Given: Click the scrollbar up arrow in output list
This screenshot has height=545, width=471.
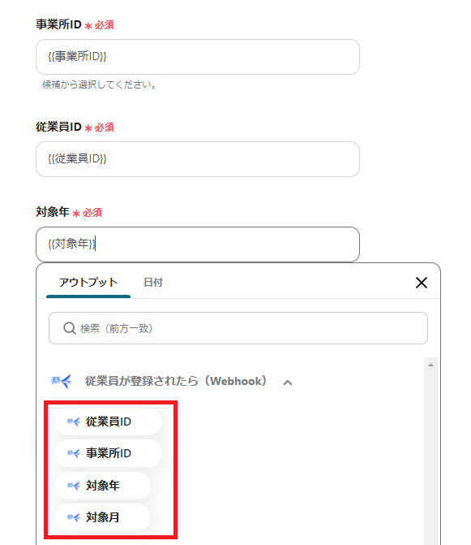Looking at the screenshot, I should tap(430, 365).
